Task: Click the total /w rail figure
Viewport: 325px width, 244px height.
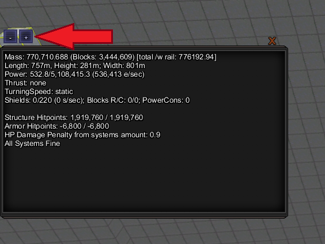Action: coord(176,57)
